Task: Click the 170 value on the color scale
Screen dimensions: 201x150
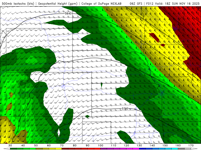Action: click(x=191, y=145)
